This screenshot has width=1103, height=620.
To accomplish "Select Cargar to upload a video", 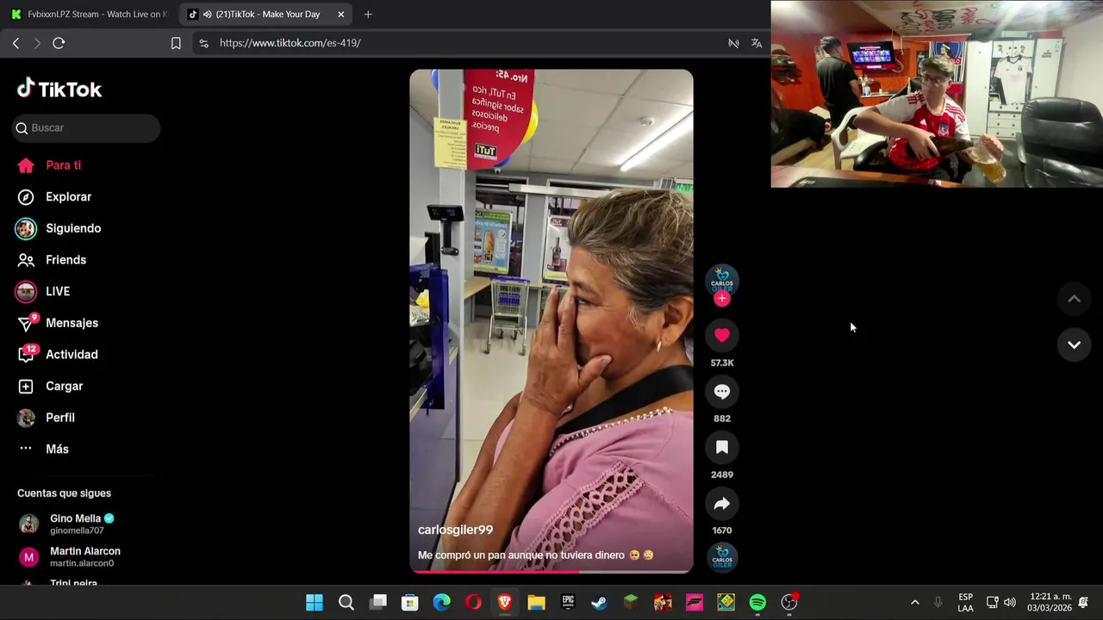I will (50, 386).
